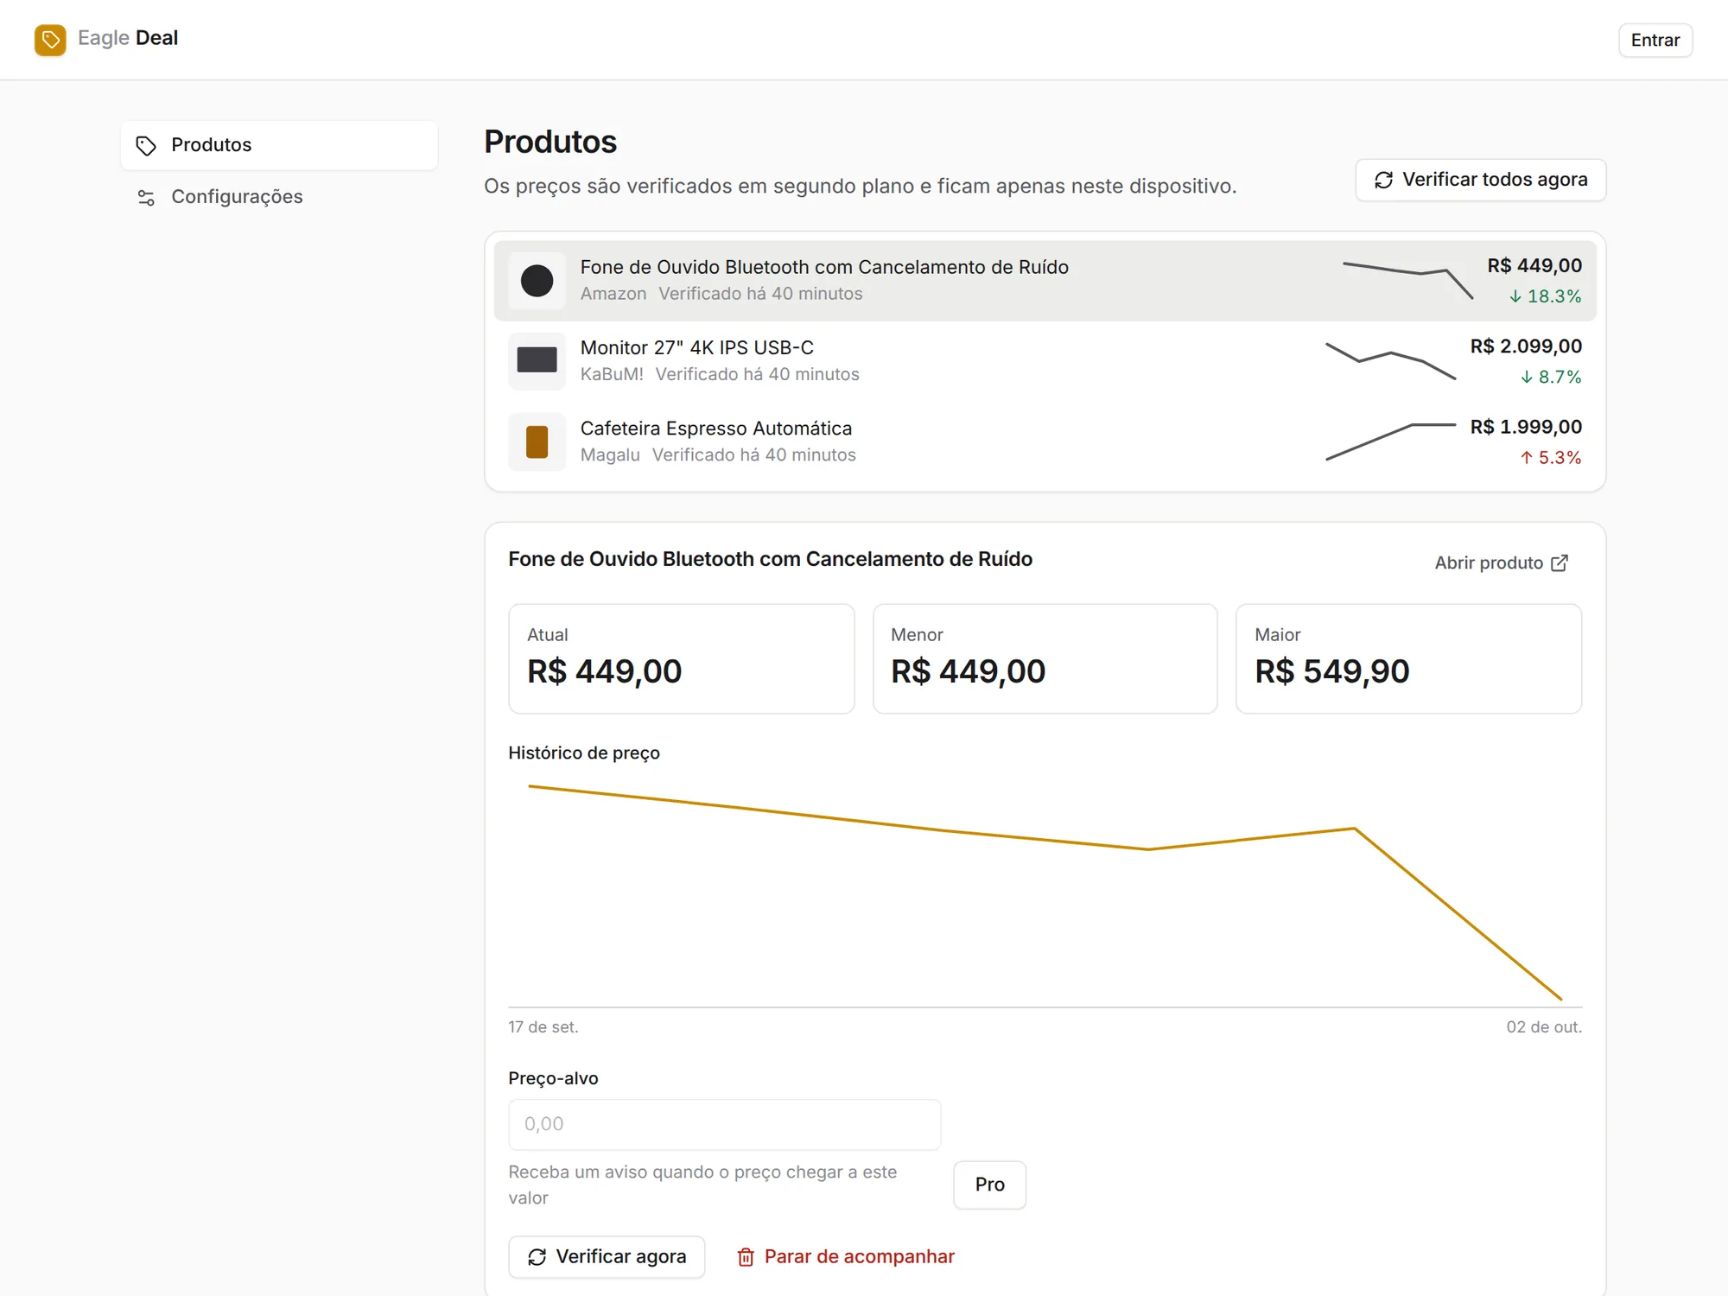Click the 02 de out. axis label

pyautogui.click(x=1544, y=1027)
